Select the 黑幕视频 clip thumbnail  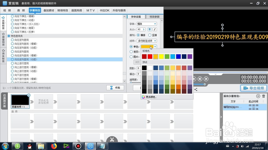coord(20,101)
